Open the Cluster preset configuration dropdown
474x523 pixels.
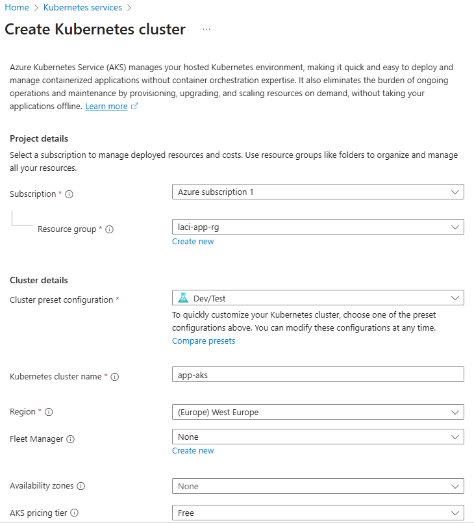click(318, 298)
